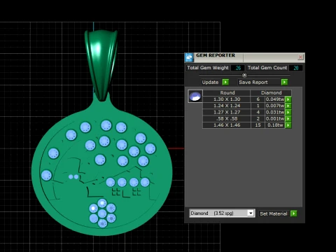Viewport: 336px width, 252px height.
Task: Click the Total Gem Weight label
Action: click(x=208, y=68)
